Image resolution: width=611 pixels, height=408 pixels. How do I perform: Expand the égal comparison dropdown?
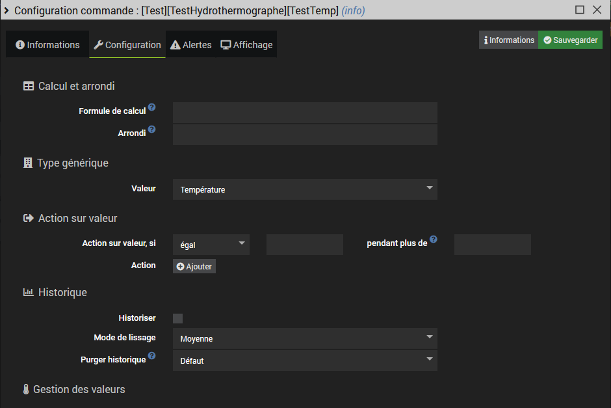[x=211, y=245]
